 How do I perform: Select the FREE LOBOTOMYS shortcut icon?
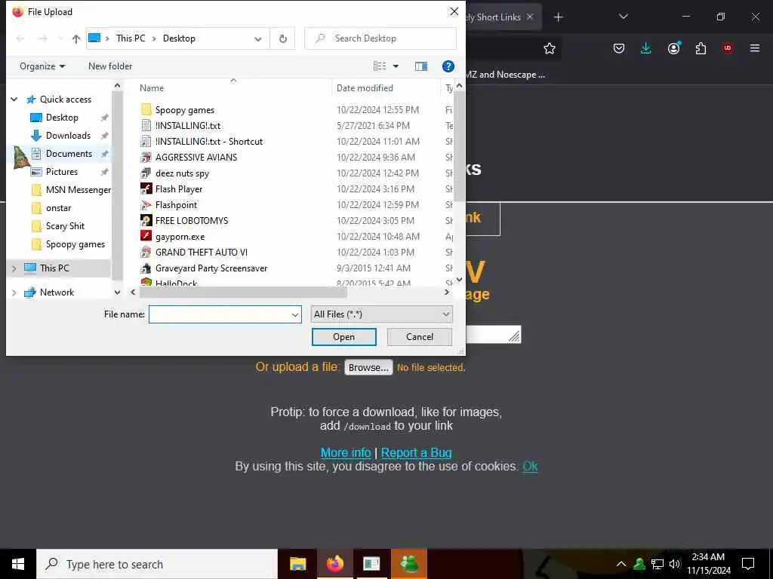[146, 220]
